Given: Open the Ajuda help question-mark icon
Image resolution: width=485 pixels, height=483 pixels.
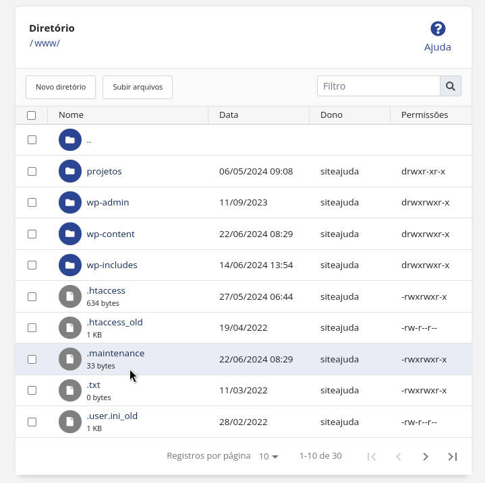Looking at the screenshot, I should pos(438,29).
